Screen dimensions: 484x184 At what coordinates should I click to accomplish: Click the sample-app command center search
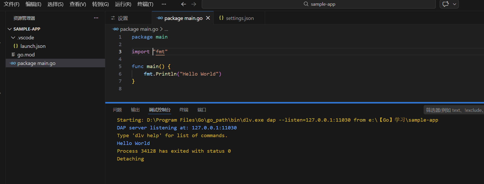pyautogui.click(x=319, y=4)
